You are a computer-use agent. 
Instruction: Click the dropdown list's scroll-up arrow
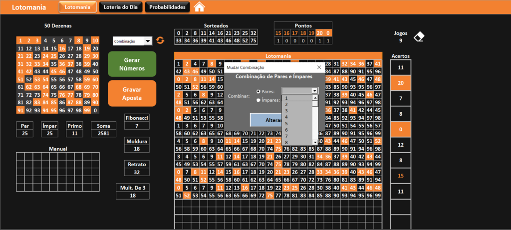pos(315,98)
